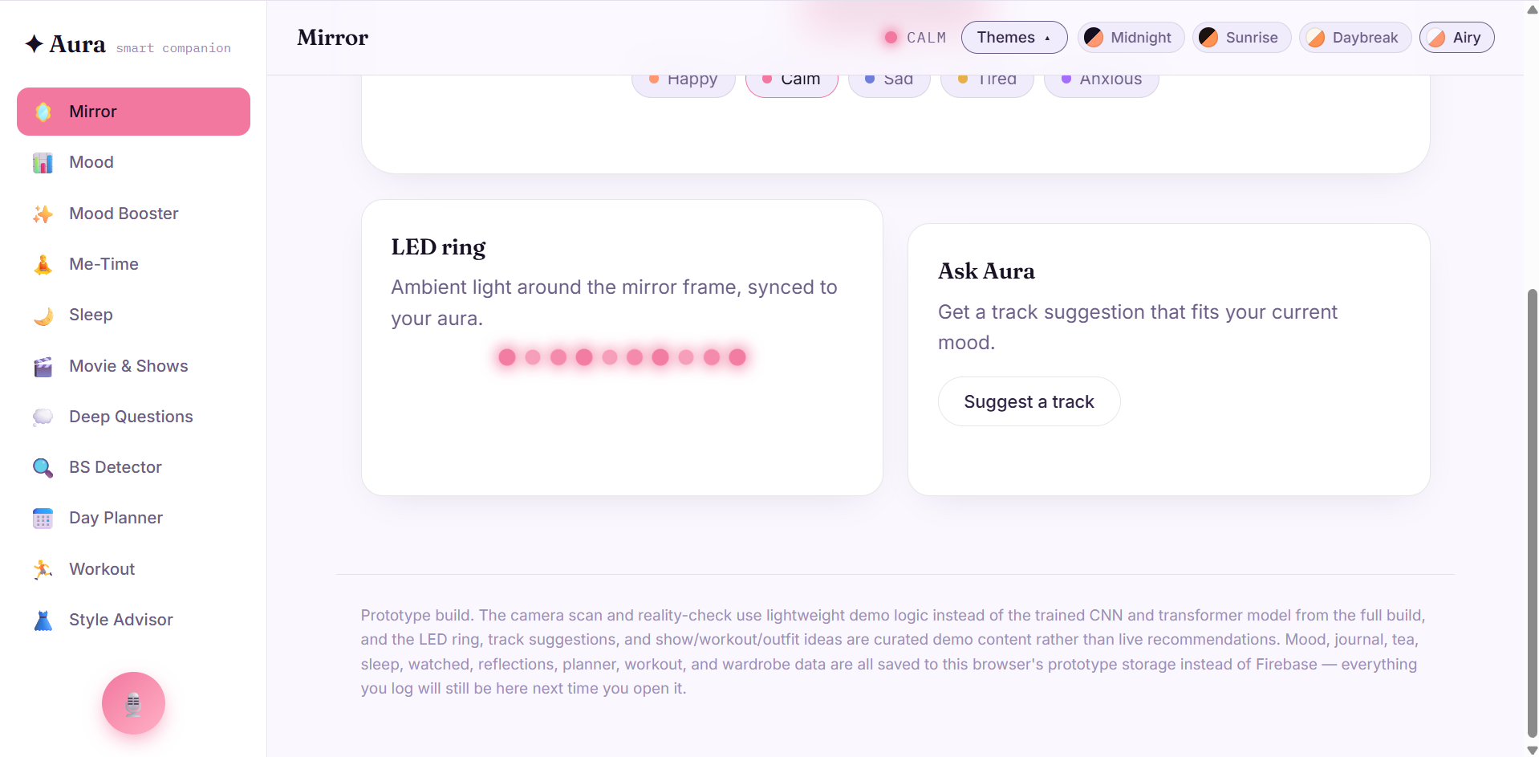Image resolution: width=1539 pixels, height=757 pixels.
Task: Apply the Midnight theme
Action: (x=1131, y=38)
